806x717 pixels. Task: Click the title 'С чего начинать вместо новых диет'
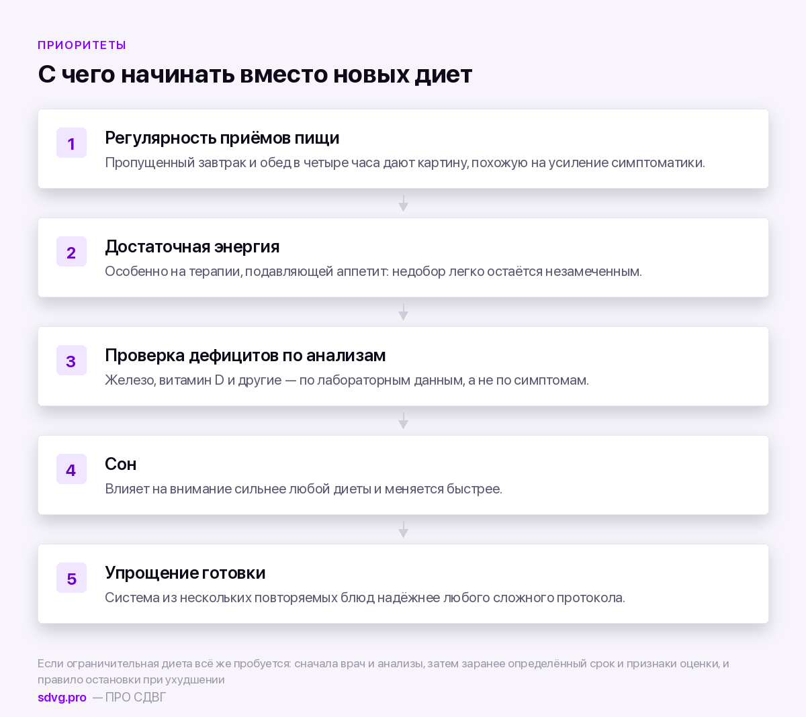click(255, 74)
